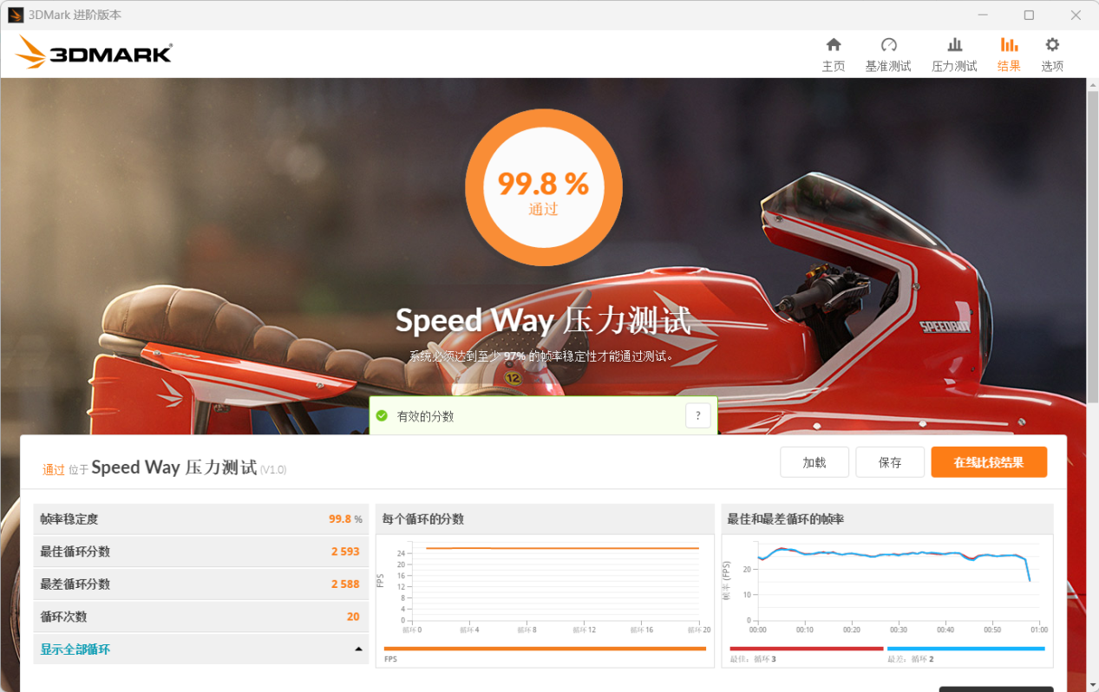This screenshot has height=692, width=1099.
Task: Click the 循环次数 label
Action: coord(63,617)
